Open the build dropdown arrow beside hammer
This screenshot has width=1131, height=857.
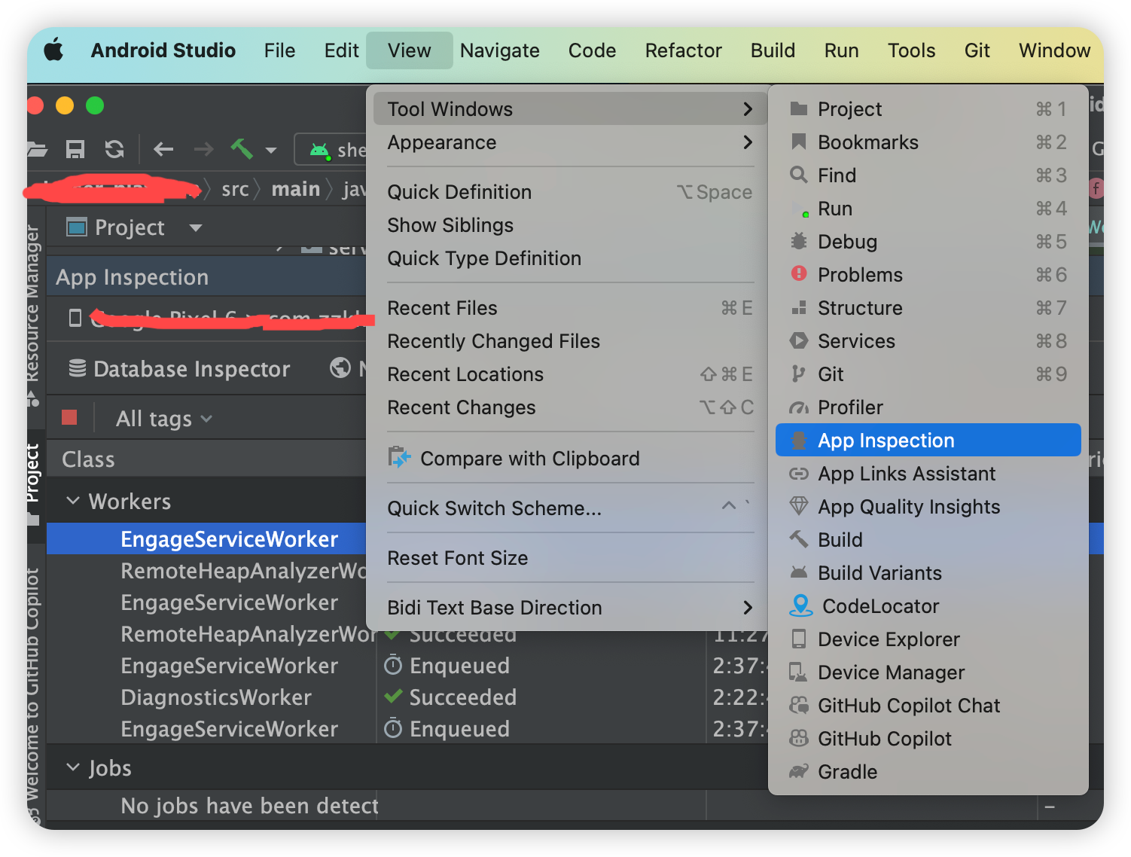tap(271, 150)
